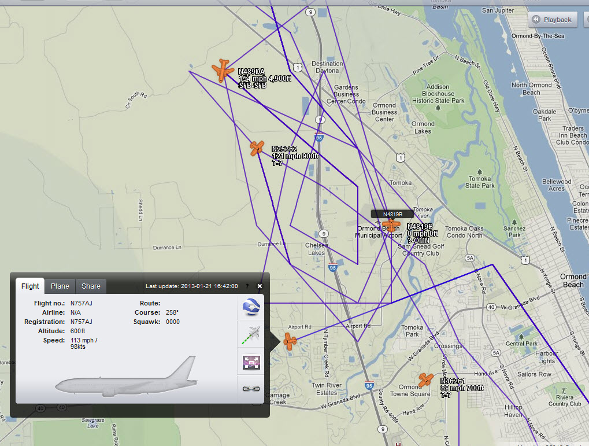This screenshot has height=446, width=589.
Task: Select the Flight tab
Action: (30, 286)
